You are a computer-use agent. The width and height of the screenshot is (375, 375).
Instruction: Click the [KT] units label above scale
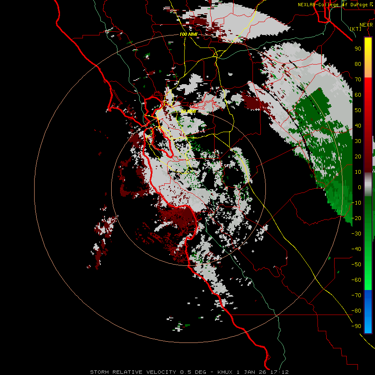(356, 29)
